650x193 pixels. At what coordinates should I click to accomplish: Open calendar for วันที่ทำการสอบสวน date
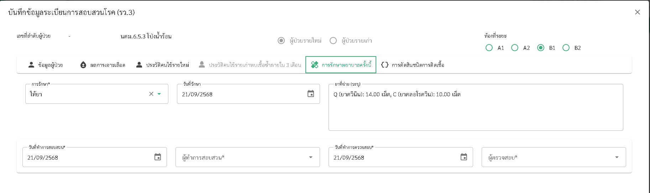158,157
